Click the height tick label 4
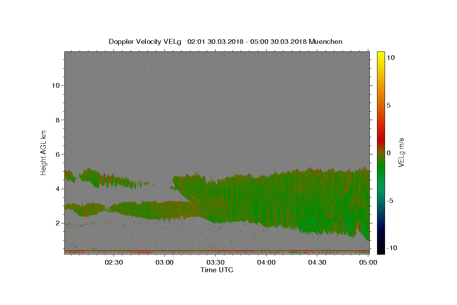Screen dimensions: 457x305 (x=57, y=189)
